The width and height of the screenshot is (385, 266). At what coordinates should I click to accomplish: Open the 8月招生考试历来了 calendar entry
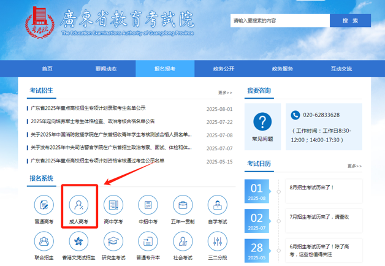click(311, 188)
